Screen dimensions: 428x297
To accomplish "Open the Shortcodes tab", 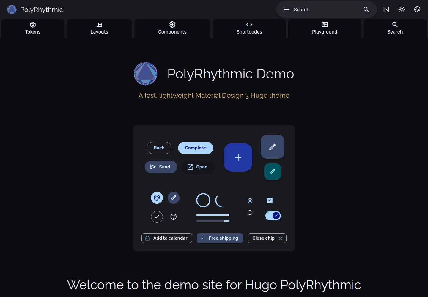I will coord(249,29).
